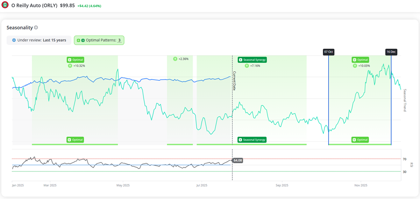Click the up-arrow icon beside +2.36%
Screen dimensions: 420x199
[x=175, y=59]
